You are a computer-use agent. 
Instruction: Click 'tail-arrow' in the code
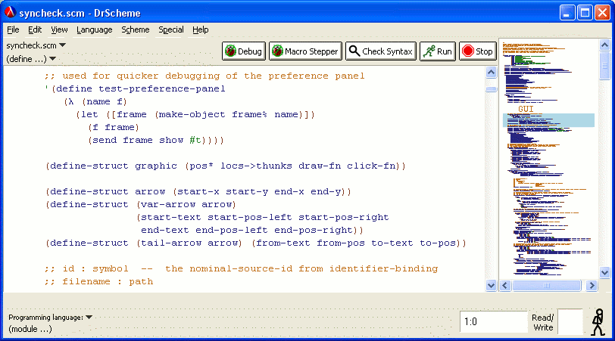click(x=171, y=243)
